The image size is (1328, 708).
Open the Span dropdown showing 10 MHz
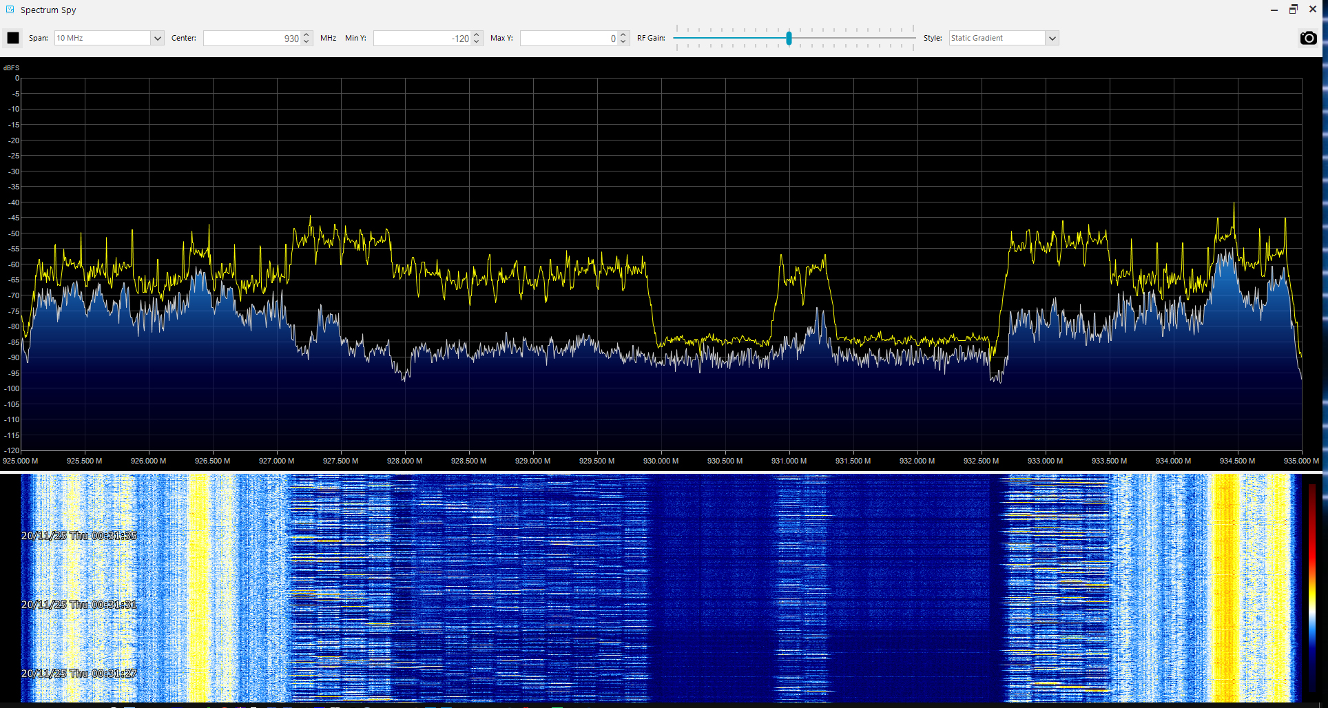point(157,39)
